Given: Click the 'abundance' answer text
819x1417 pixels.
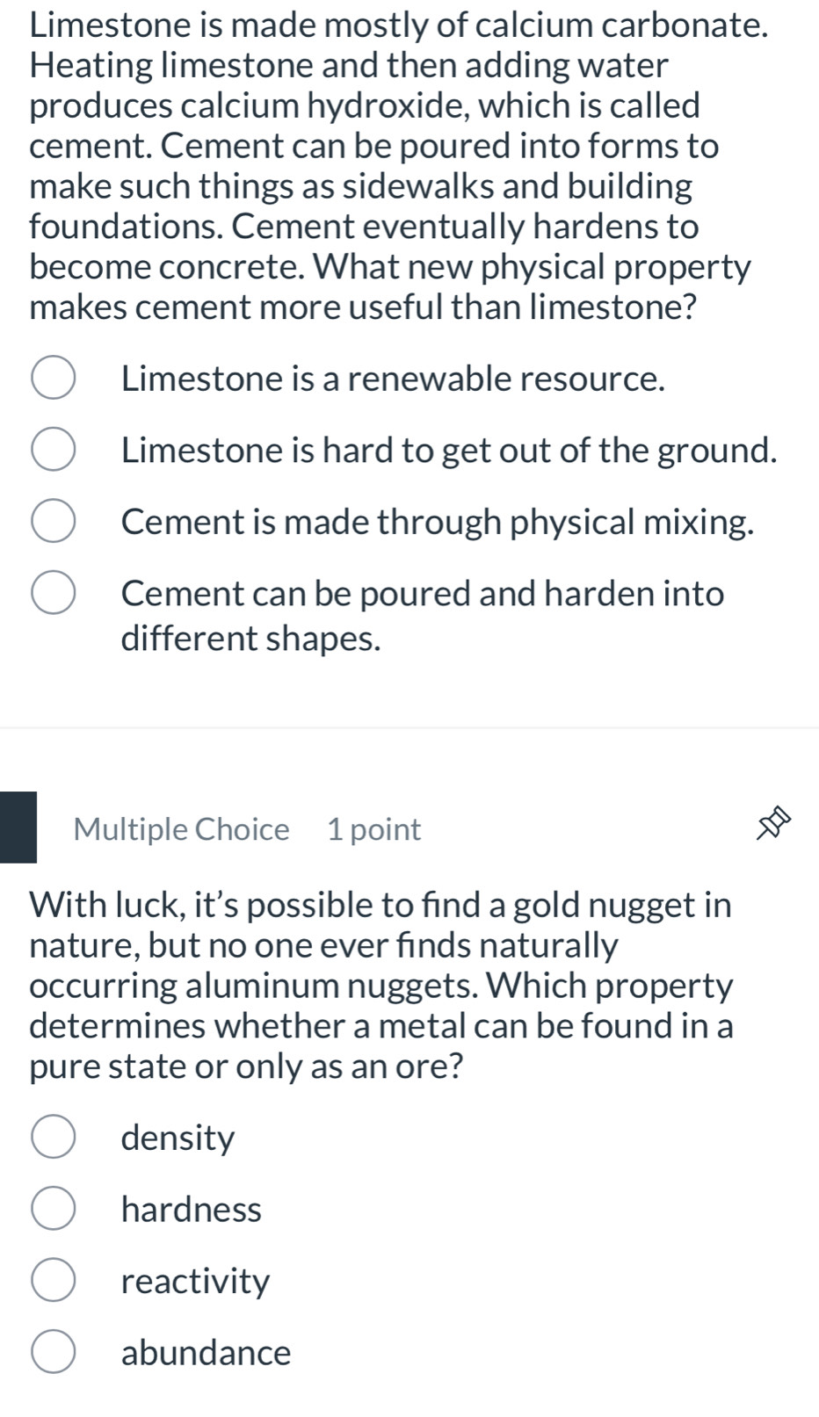Looking at the screenshot, I should pos(206,1353).
